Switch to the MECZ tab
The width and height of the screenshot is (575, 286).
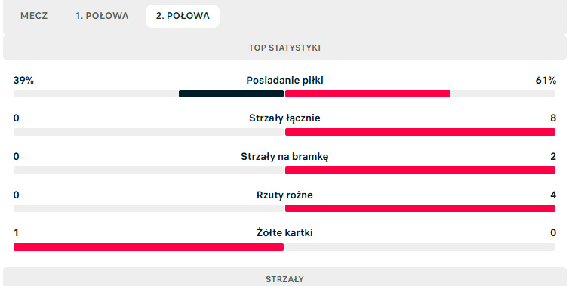(34, 16)
